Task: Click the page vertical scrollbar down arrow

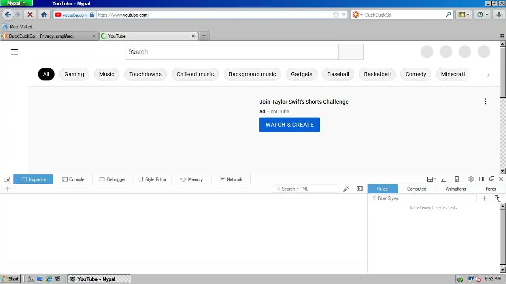Action: click(x=503, y=171)
